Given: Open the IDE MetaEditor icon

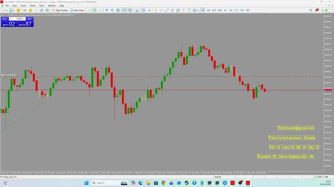Looking at the screenshot, I should pos(25,10).
